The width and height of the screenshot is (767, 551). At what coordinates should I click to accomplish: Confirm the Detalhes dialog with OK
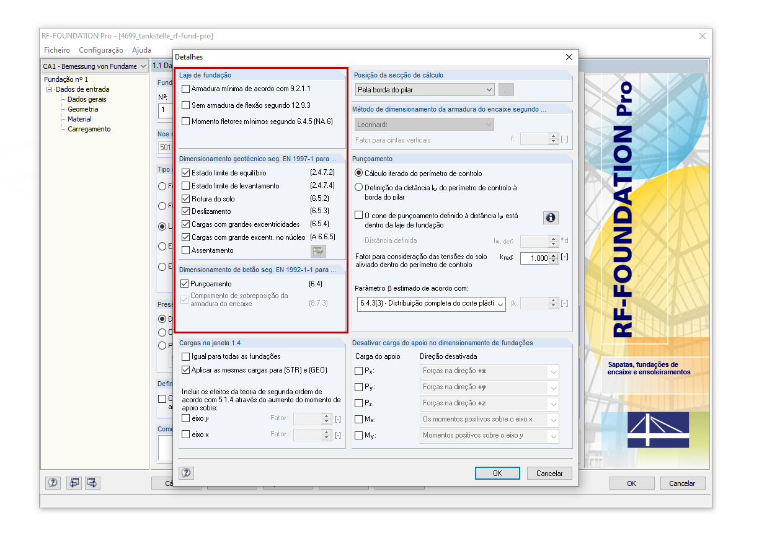click(x=497, y=473)
